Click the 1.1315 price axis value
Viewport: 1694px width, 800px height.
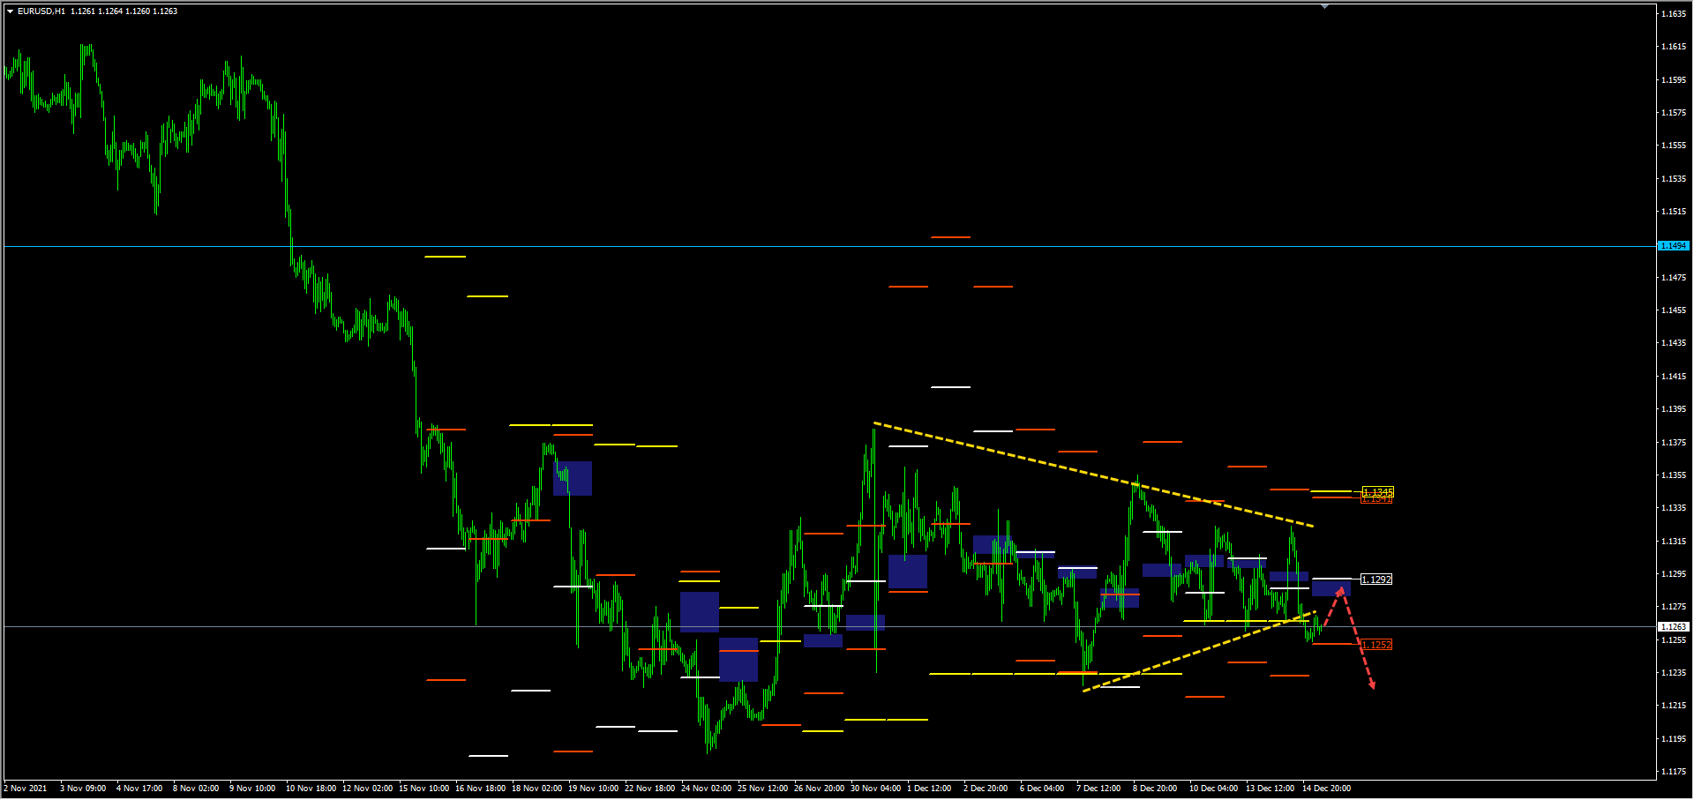click(x=1674, y=542)
